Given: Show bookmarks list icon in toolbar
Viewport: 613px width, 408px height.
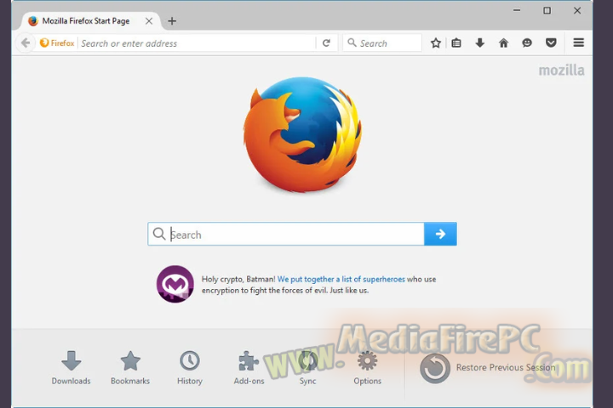Looking at the screenshot, I should [x=456, y=43].
